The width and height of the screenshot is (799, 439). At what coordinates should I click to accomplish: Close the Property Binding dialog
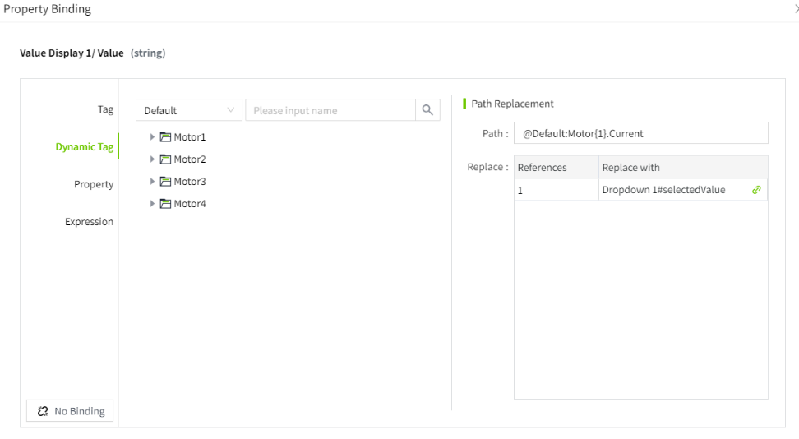(795, 9)
